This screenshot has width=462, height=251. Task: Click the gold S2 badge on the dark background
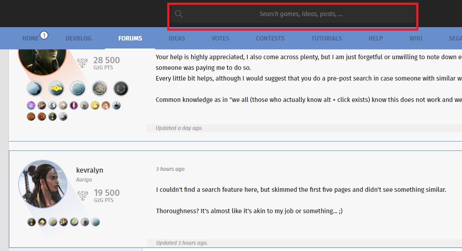[x=100, y=89]
